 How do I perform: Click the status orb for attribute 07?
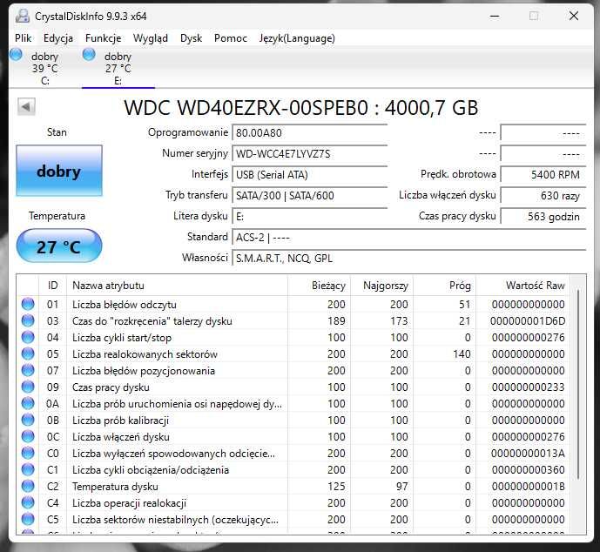(28, 370)
